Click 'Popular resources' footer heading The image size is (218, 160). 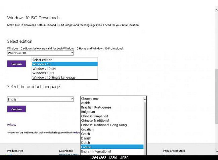click(174, 151)
